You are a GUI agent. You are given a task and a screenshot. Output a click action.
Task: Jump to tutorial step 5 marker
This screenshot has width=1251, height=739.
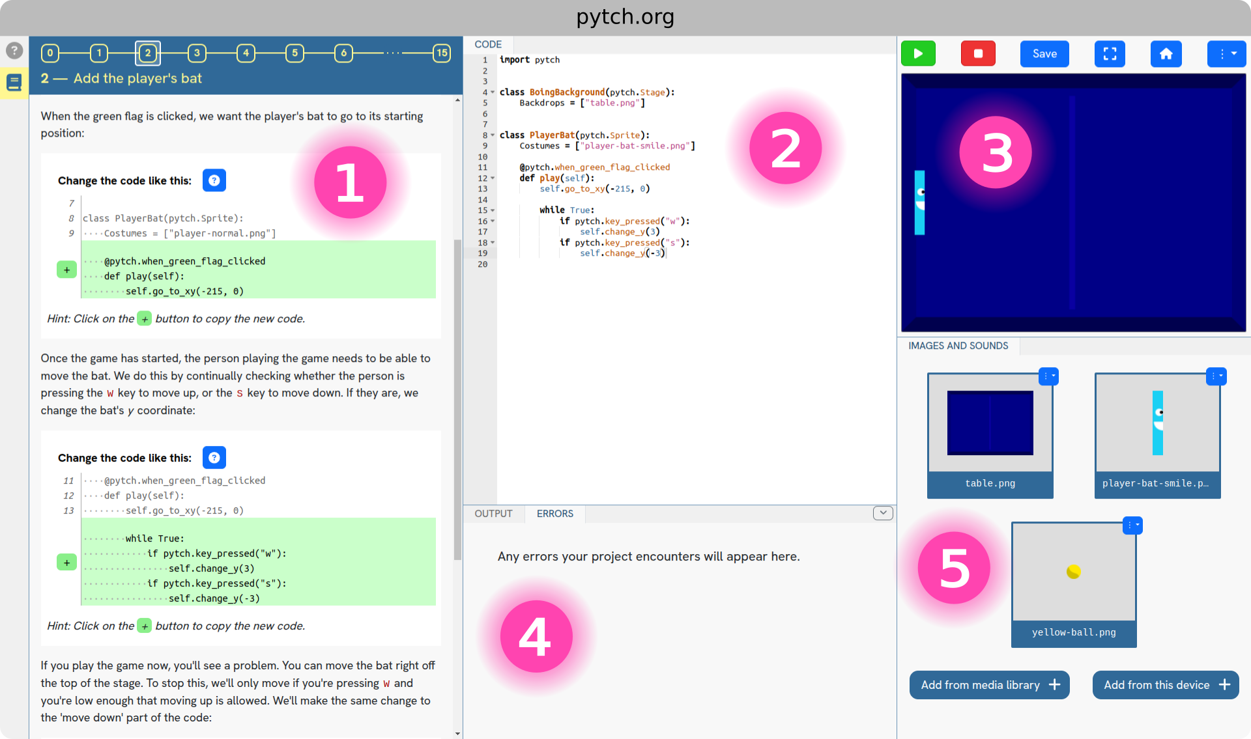(295, 53)
